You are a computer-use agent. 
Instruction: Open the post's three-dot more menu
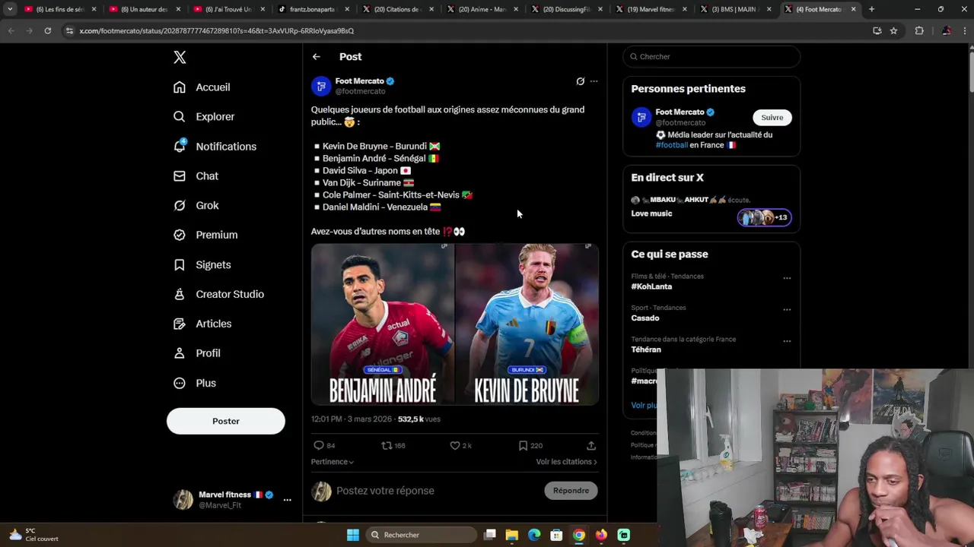pyautogui.click(x=594, y=81)
